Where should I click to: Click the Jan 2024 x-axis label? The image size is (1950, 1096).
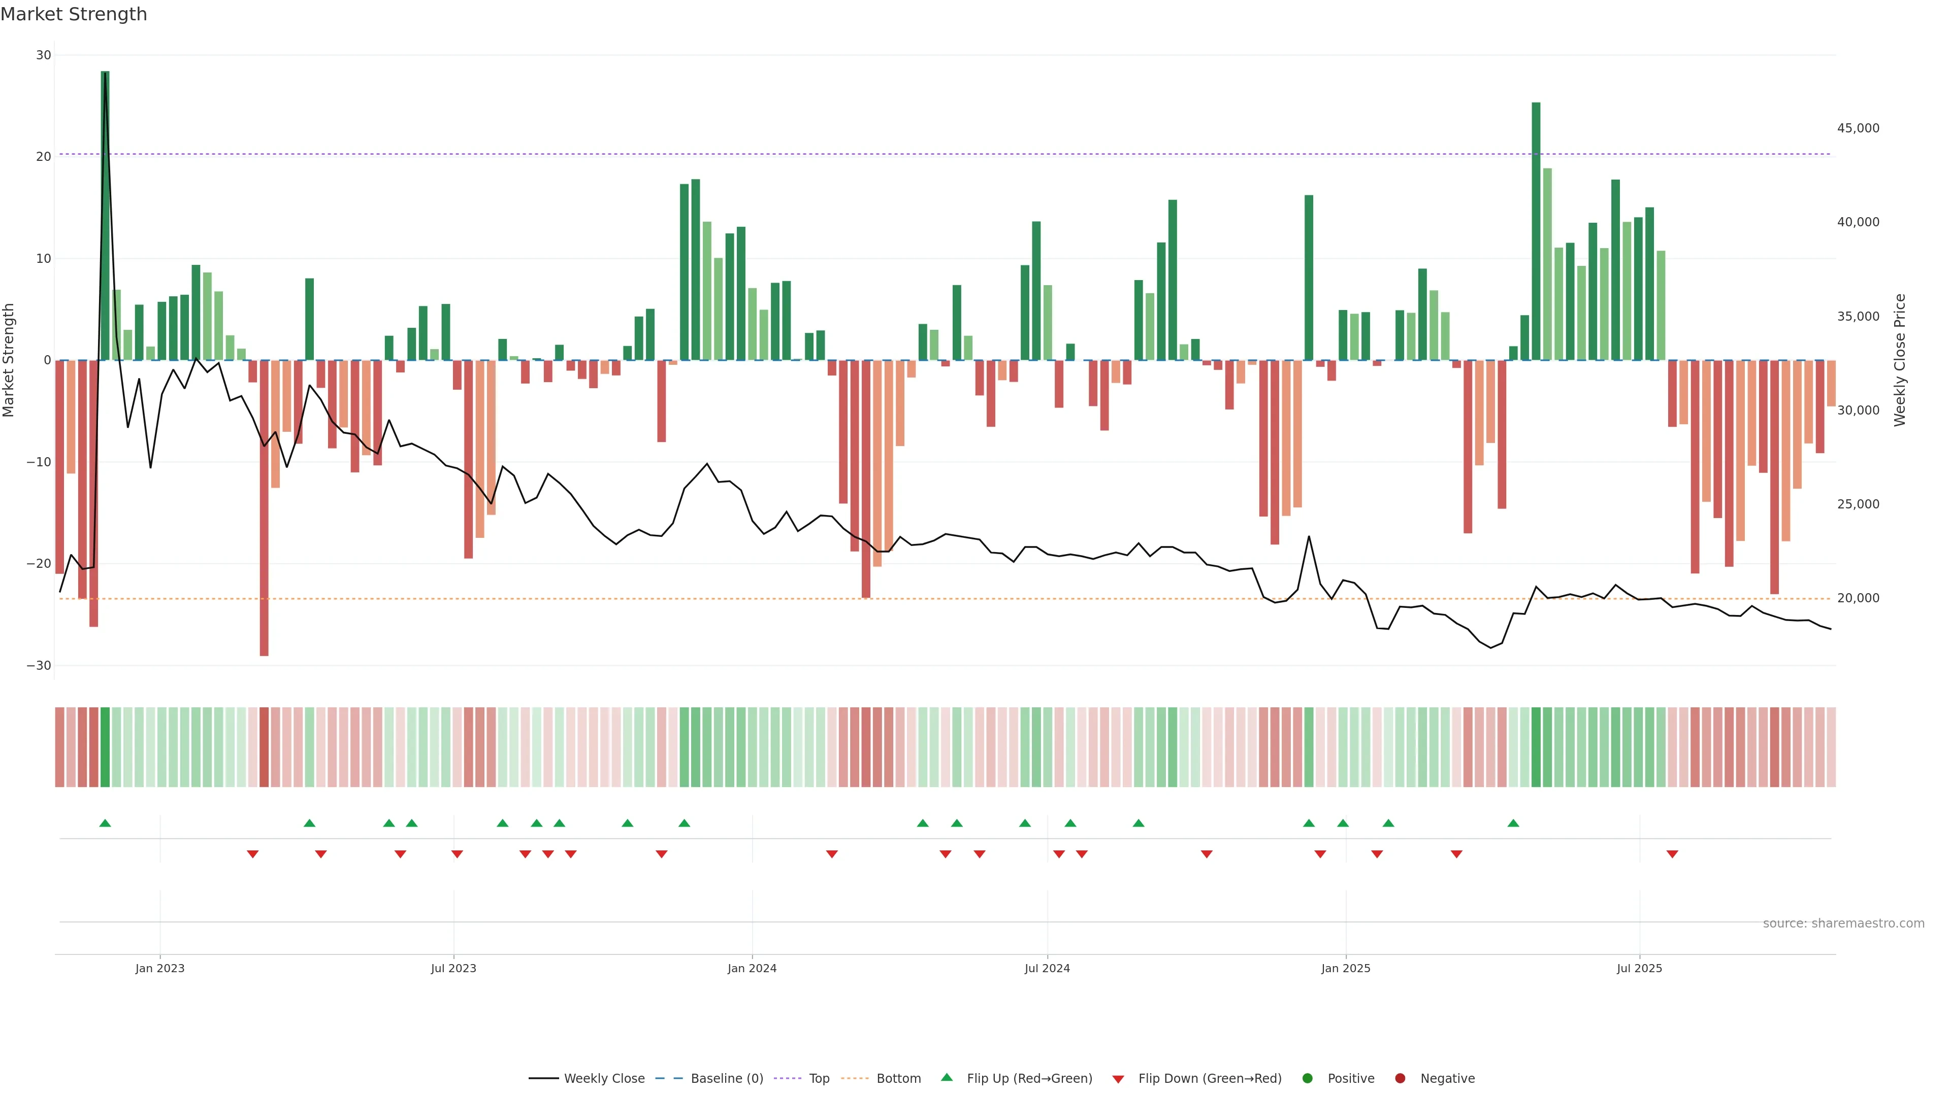point(752,968)
